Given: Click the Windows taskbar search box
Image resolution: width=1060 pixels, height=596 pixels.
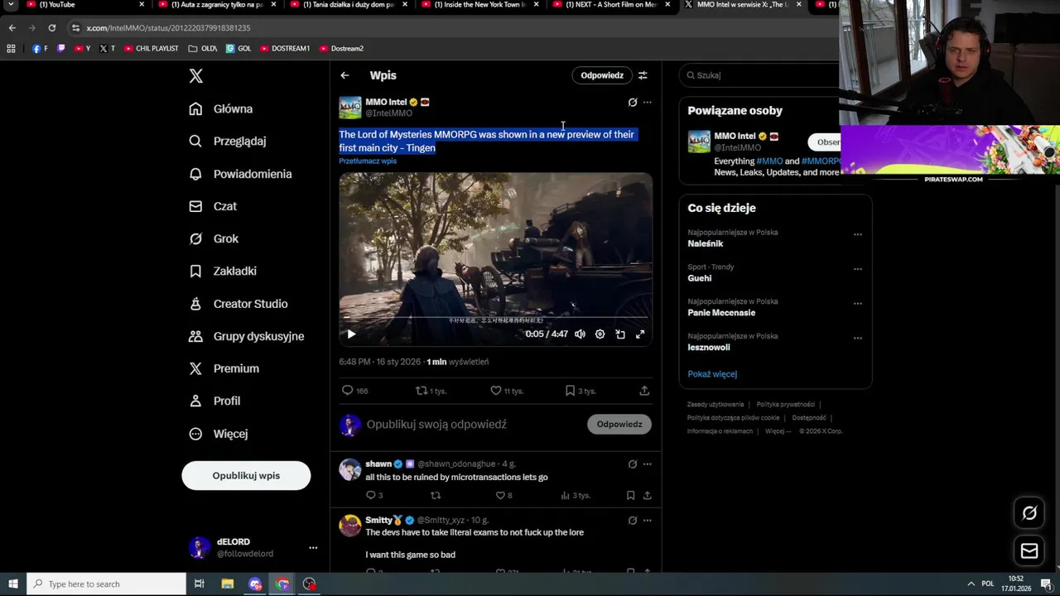Looking at the screenshot, I should coord(106,584).
